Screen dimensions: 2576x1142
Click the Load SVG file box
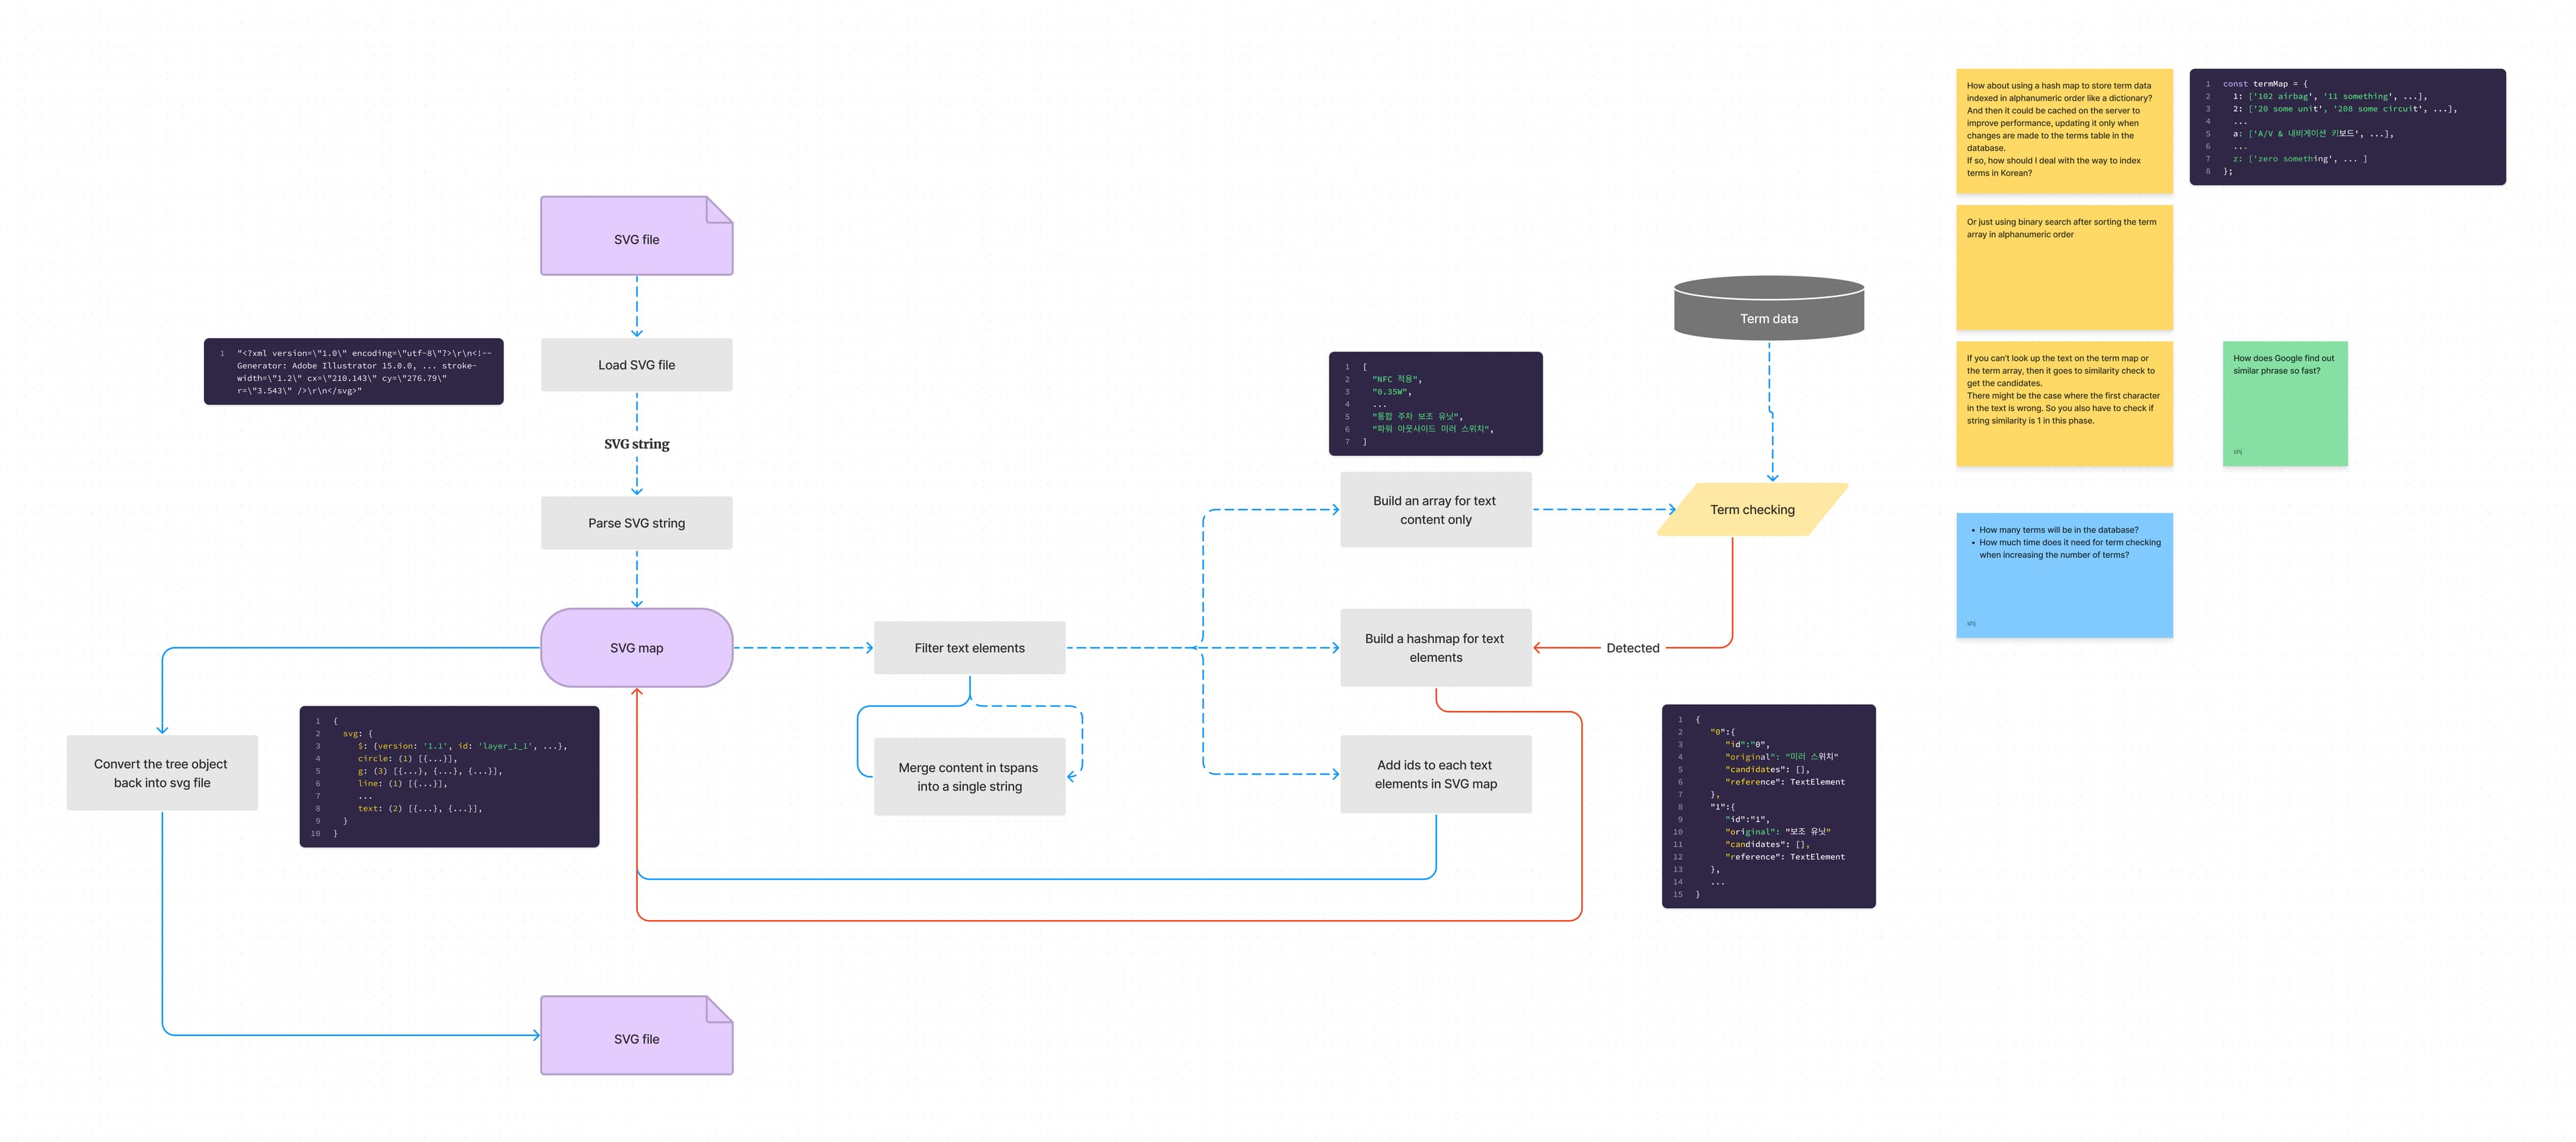click(x=636, y=365)
